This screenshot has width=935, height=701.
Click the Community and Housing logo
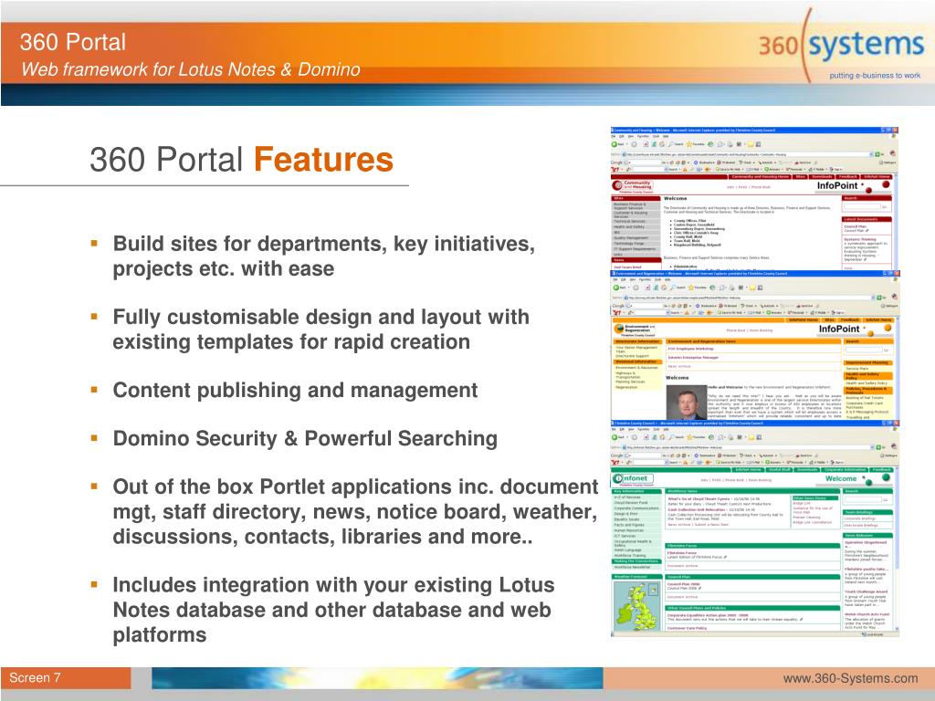633,186
